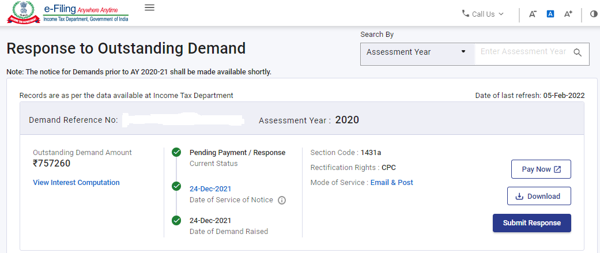Click the Pay Now button
The image size is (600, 253).
(541, 169)
